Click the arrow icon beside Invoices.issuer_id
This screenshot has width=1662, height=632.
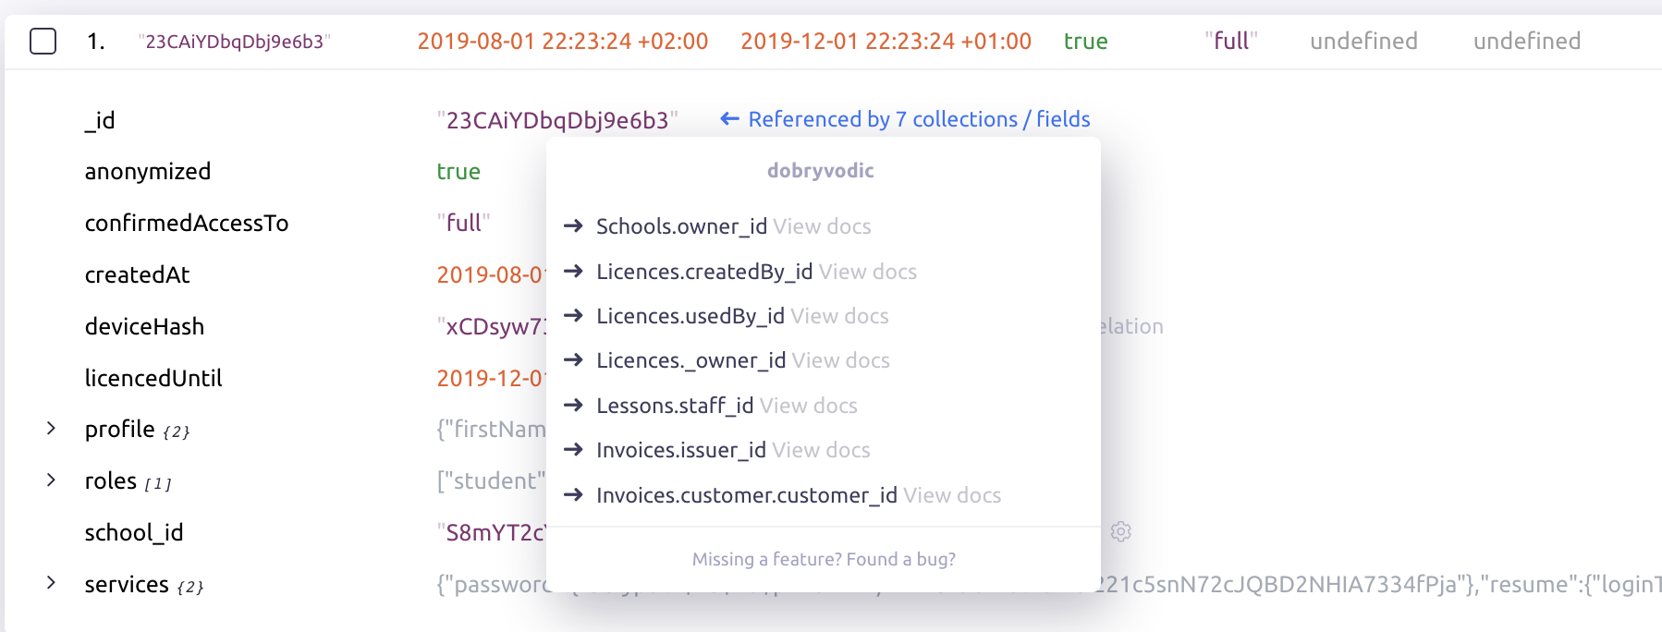pos(573,450)
